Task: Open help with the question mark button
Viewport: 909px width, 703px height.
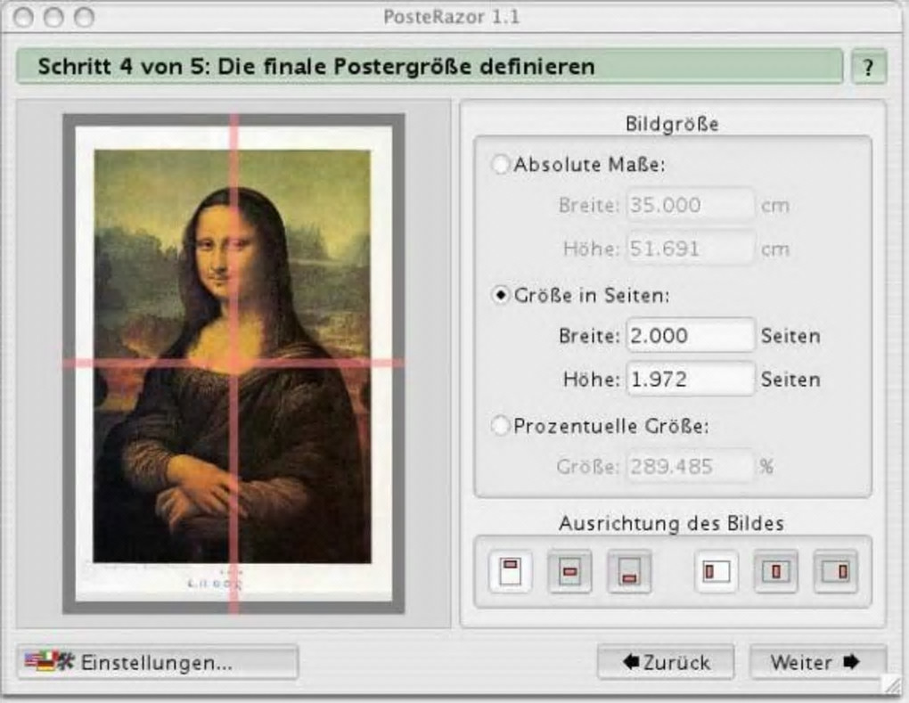Action: coord(868,67)
